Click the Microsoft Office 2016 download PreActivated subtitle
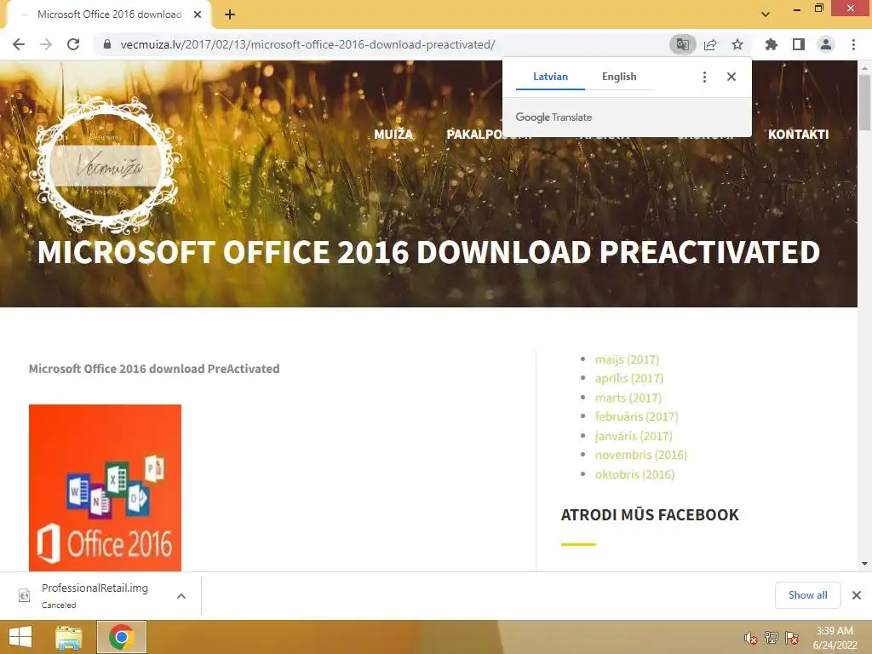Viewport: 872px width, 654px height. pos(154,369)
